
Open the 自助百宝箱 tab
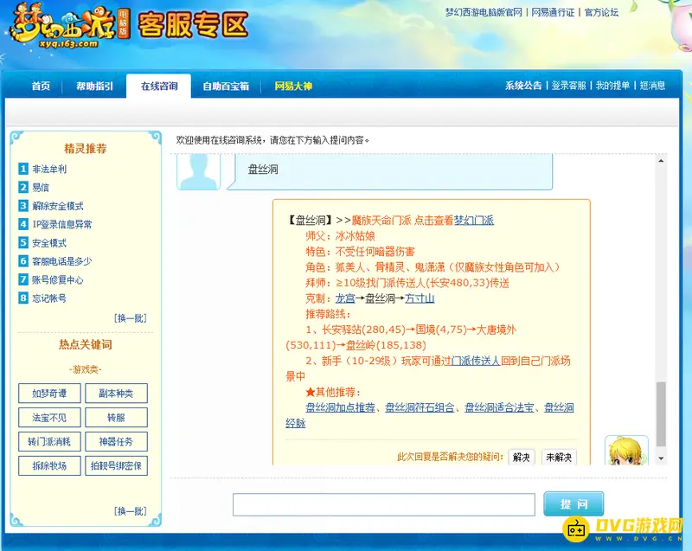[226, 86]
